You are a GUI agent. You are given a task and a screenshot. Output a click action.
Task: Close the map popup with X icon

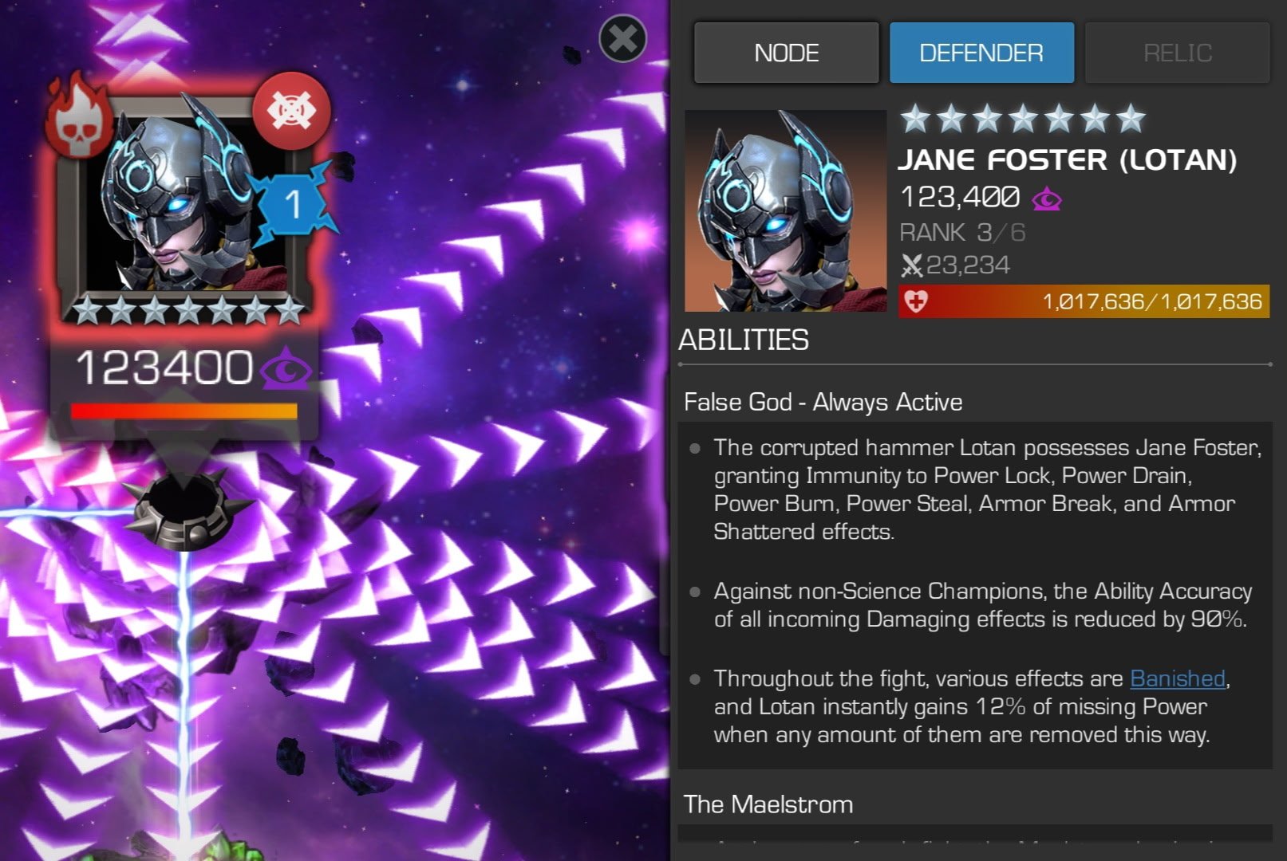click(x=622, y=37)
